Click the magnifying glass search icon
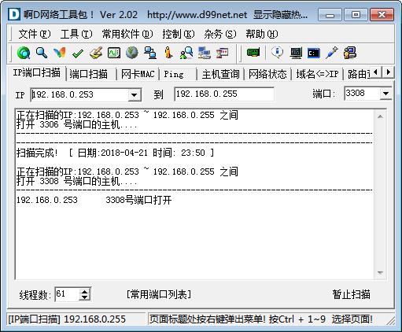Screen dimensions: 402x332 click(42, 53)
